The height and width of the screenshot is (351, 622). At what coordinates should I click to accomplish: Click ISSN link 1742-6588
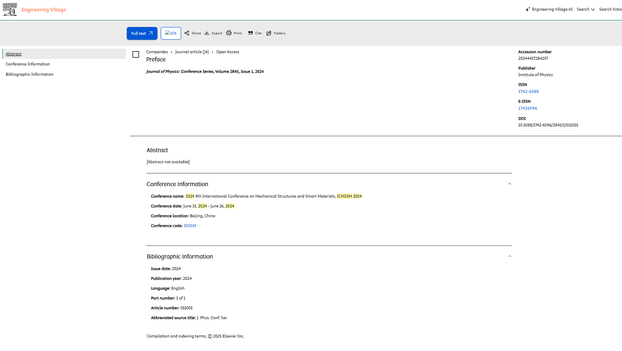point(528,92)
